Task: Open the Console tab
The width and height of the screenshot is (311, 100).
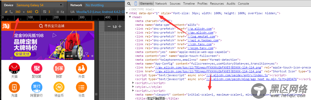Action: click(x=243, y=4)
